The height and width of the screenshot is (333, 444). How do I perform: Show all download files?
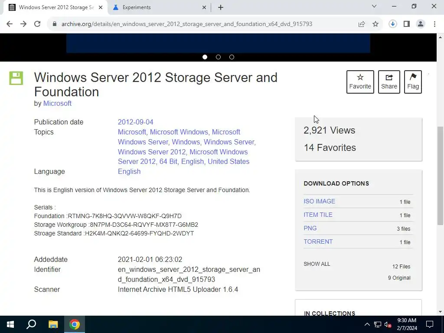317,264
